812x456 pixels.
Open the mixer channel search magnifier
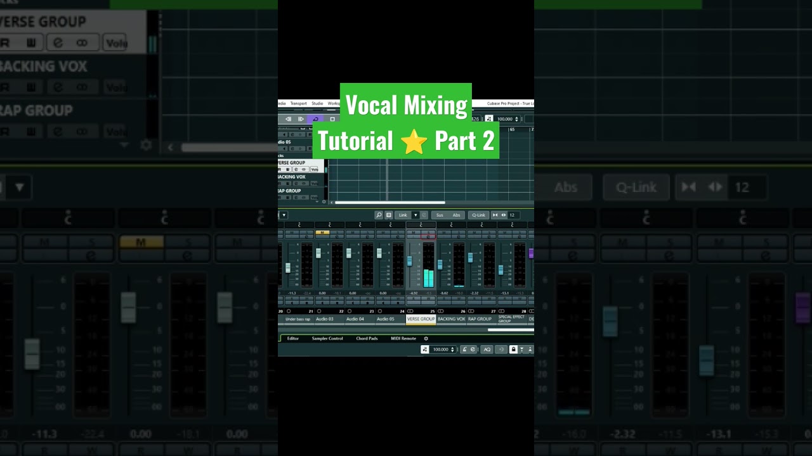click(x=379, y=215)
